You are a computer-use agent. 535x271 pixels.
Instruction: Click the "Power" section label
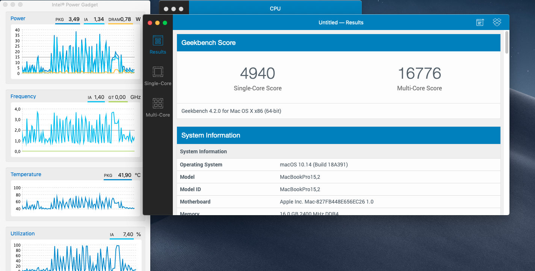(18, 18)
